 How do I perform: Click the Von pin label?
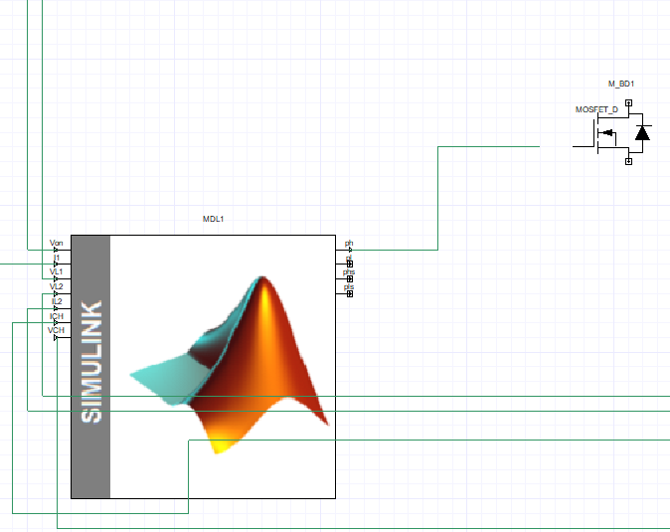tap(56, 243)
